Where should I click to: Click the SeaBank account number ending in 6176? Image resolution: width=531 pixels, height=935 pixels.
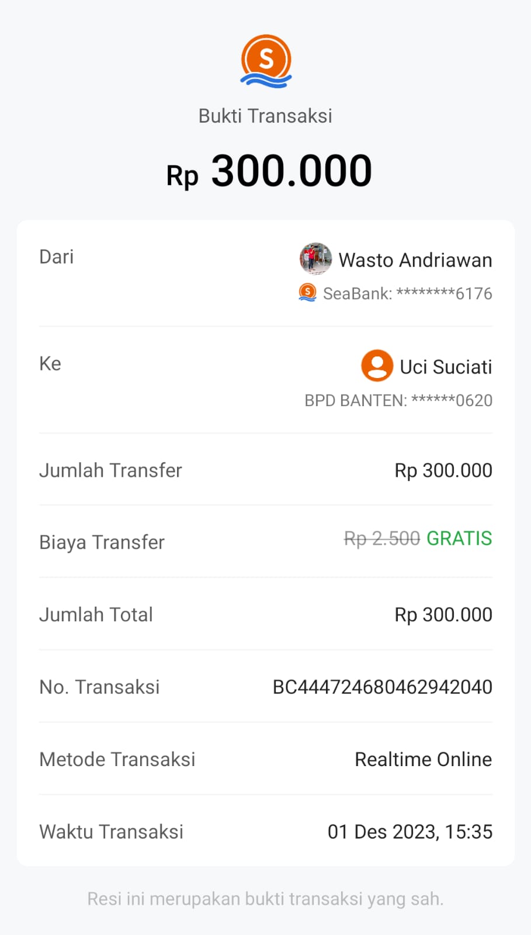[407, 293]
